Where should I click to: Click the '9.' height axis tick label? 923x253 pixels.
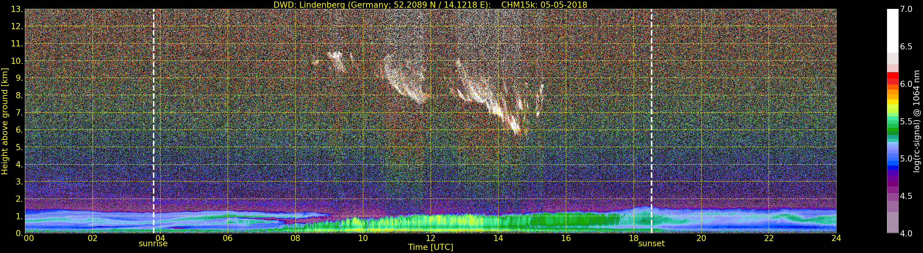click(x=19, y=78)
